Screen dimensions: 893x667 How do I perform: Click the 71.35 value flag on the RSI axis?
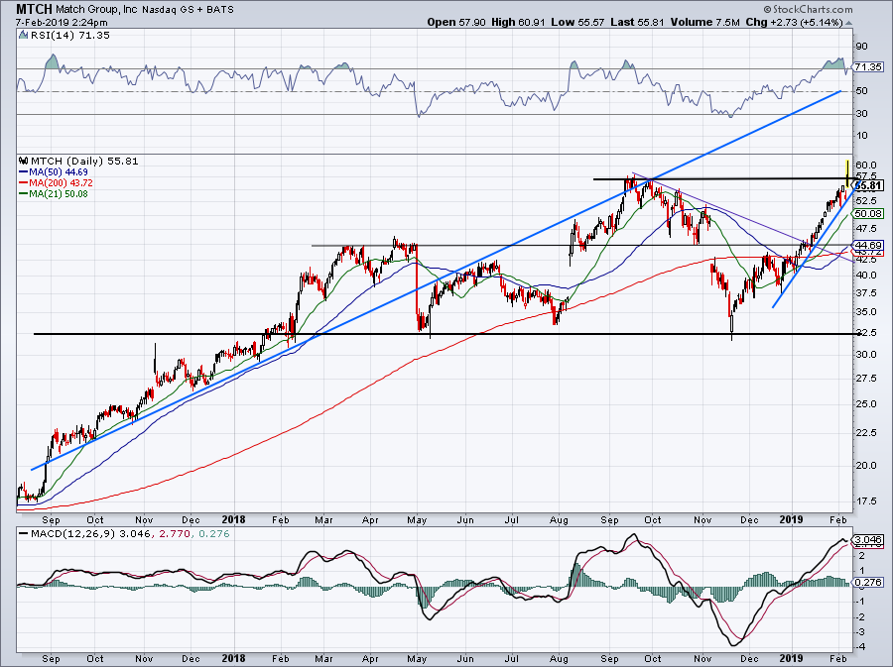(x=868, y=67)
